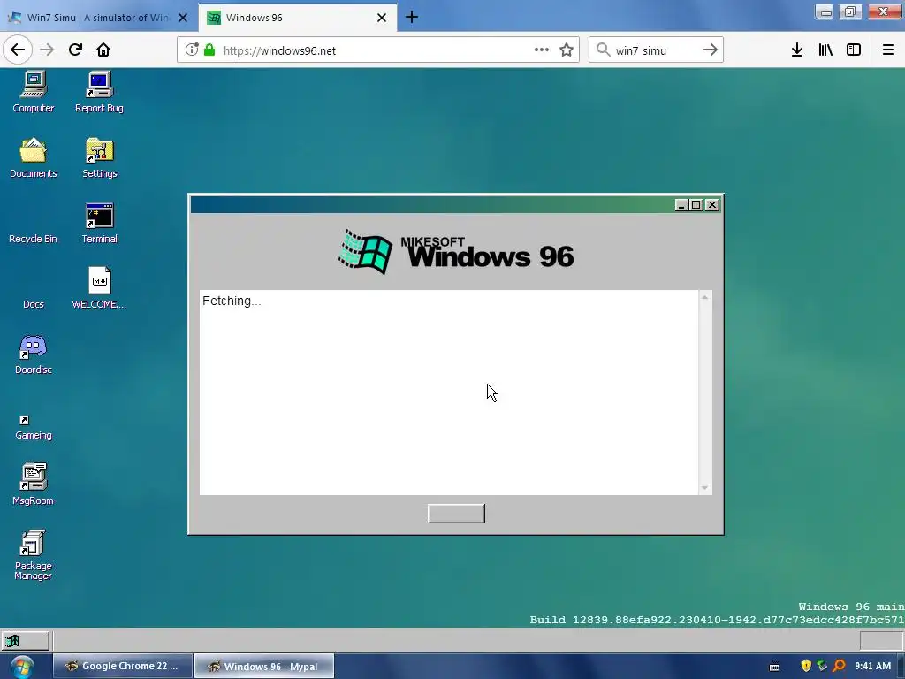Open the browser library icon

click(x=825, y=50)
